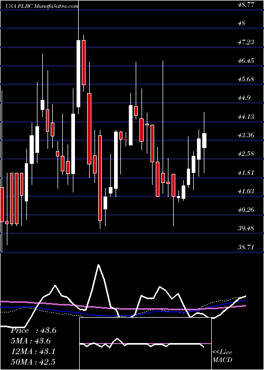Click inside the Live MACD inset box

point(145,344)
